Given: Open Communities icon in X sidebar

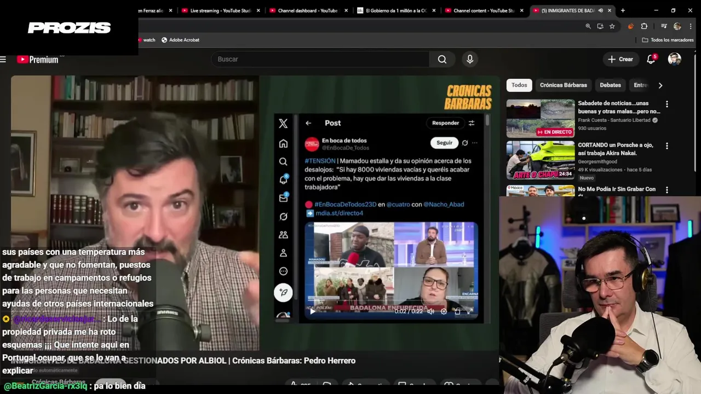Looking at the screenshot, I should [x=283, y=235].
